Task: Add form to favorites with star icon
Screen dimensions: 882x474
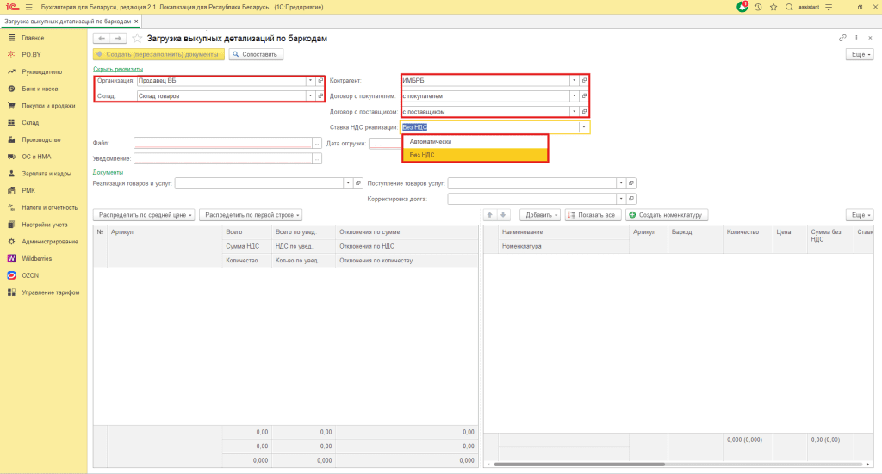Action: point(137,39)
